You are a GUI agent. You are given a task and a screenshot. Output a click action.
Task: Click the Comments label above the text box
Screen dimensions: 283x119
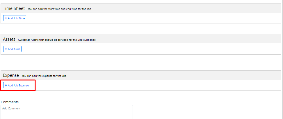pyautogui.click(x=10, y=102)
